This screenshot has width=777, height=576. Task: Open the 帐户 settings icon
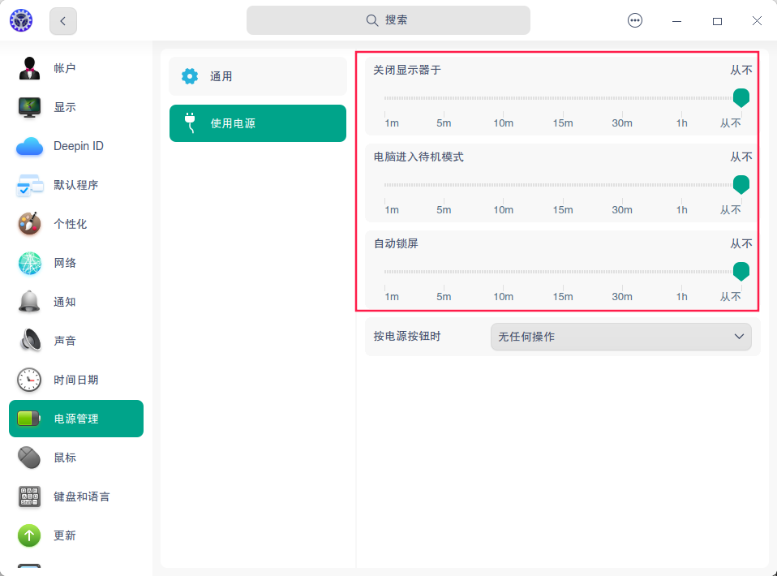(28, 68)
